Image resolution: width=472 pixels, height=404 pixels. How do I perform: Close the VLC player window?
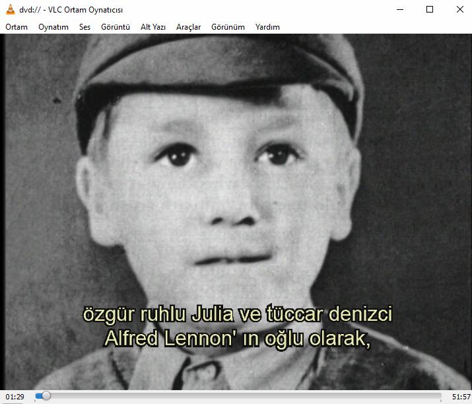[459, 10]
